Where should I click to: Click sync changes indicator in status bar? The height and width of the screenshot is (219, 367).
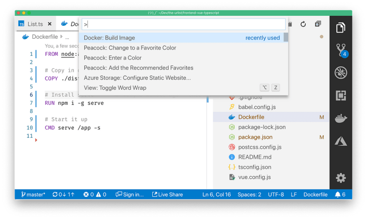pos(63,194)
